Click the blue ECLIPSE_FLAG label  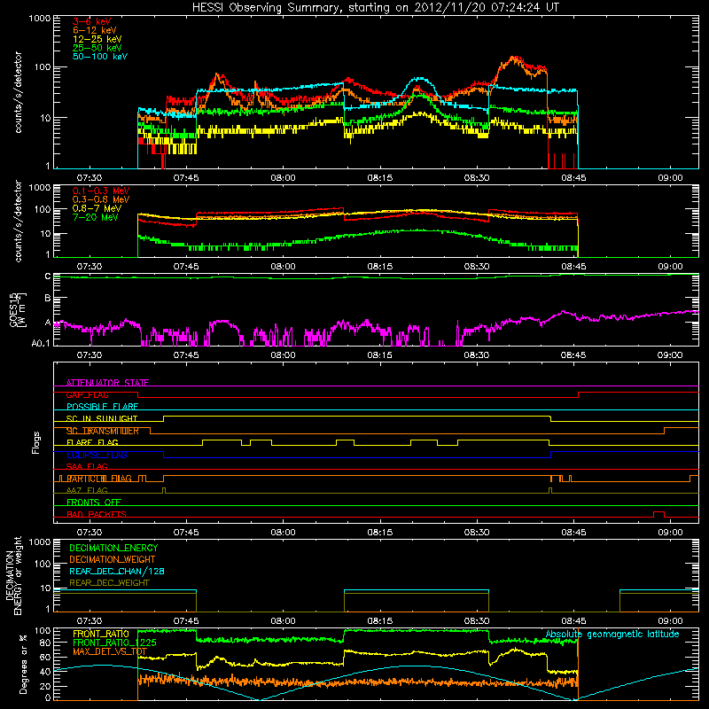(97, 455)
